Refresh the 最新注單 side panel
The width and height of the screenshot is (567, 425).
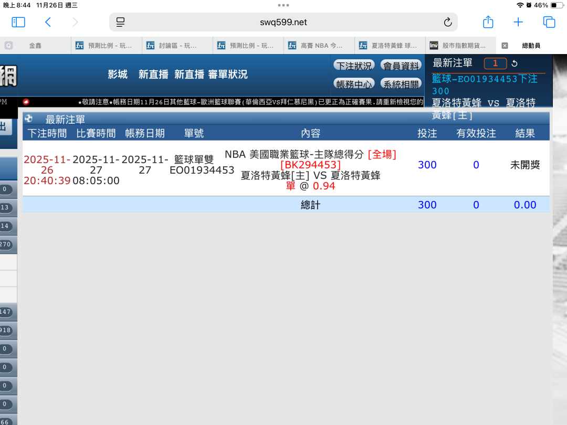coord(514,63)
